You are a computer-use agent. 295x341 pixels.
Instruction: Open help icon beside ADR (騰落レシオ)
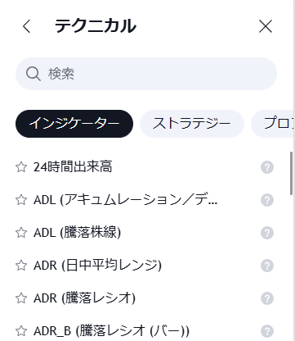[267, 298]
